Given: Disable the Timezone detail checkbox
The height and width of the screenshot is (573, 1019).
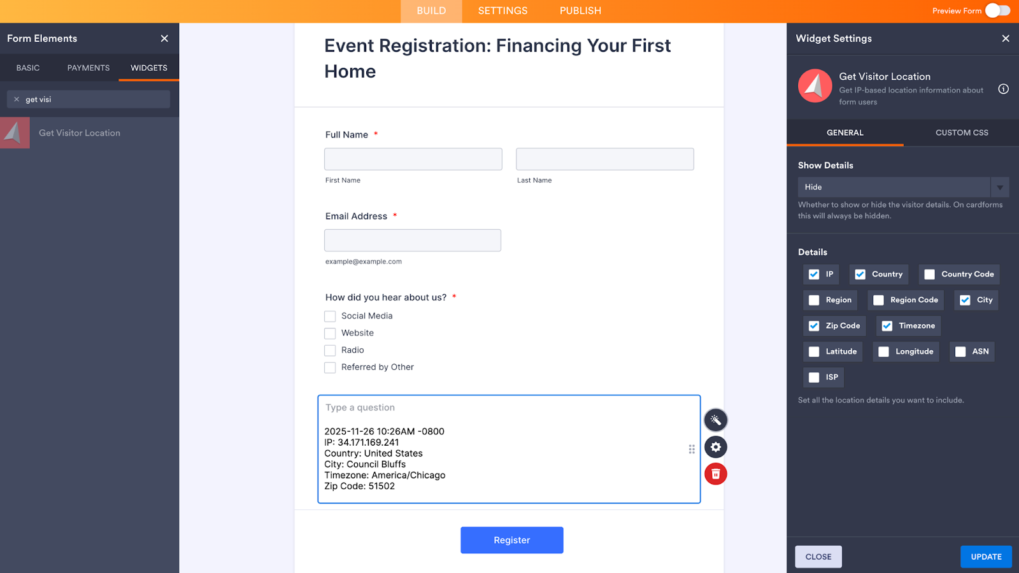Looking at the screenshot, I should 887,325.
